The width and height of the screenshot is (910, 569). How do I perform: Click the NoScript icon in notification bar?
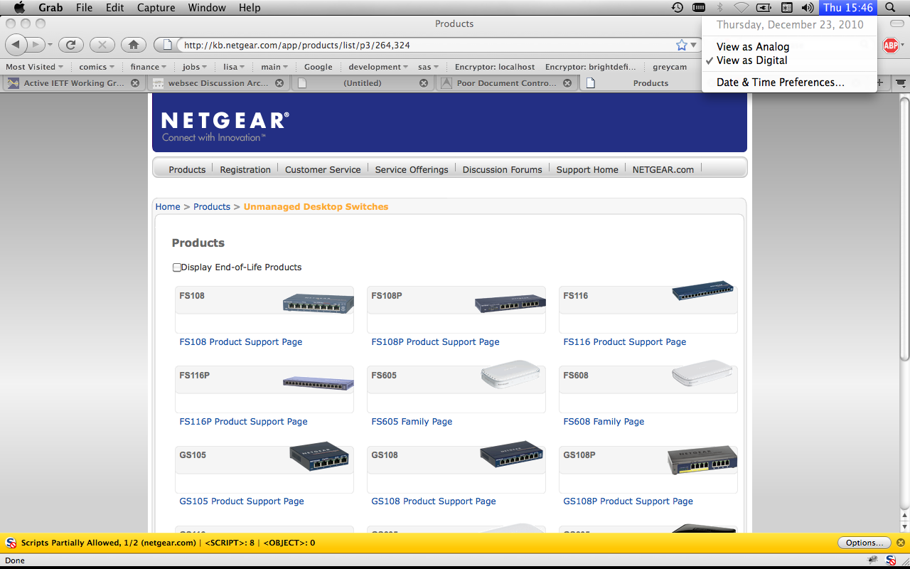click(x=11, y=543)
